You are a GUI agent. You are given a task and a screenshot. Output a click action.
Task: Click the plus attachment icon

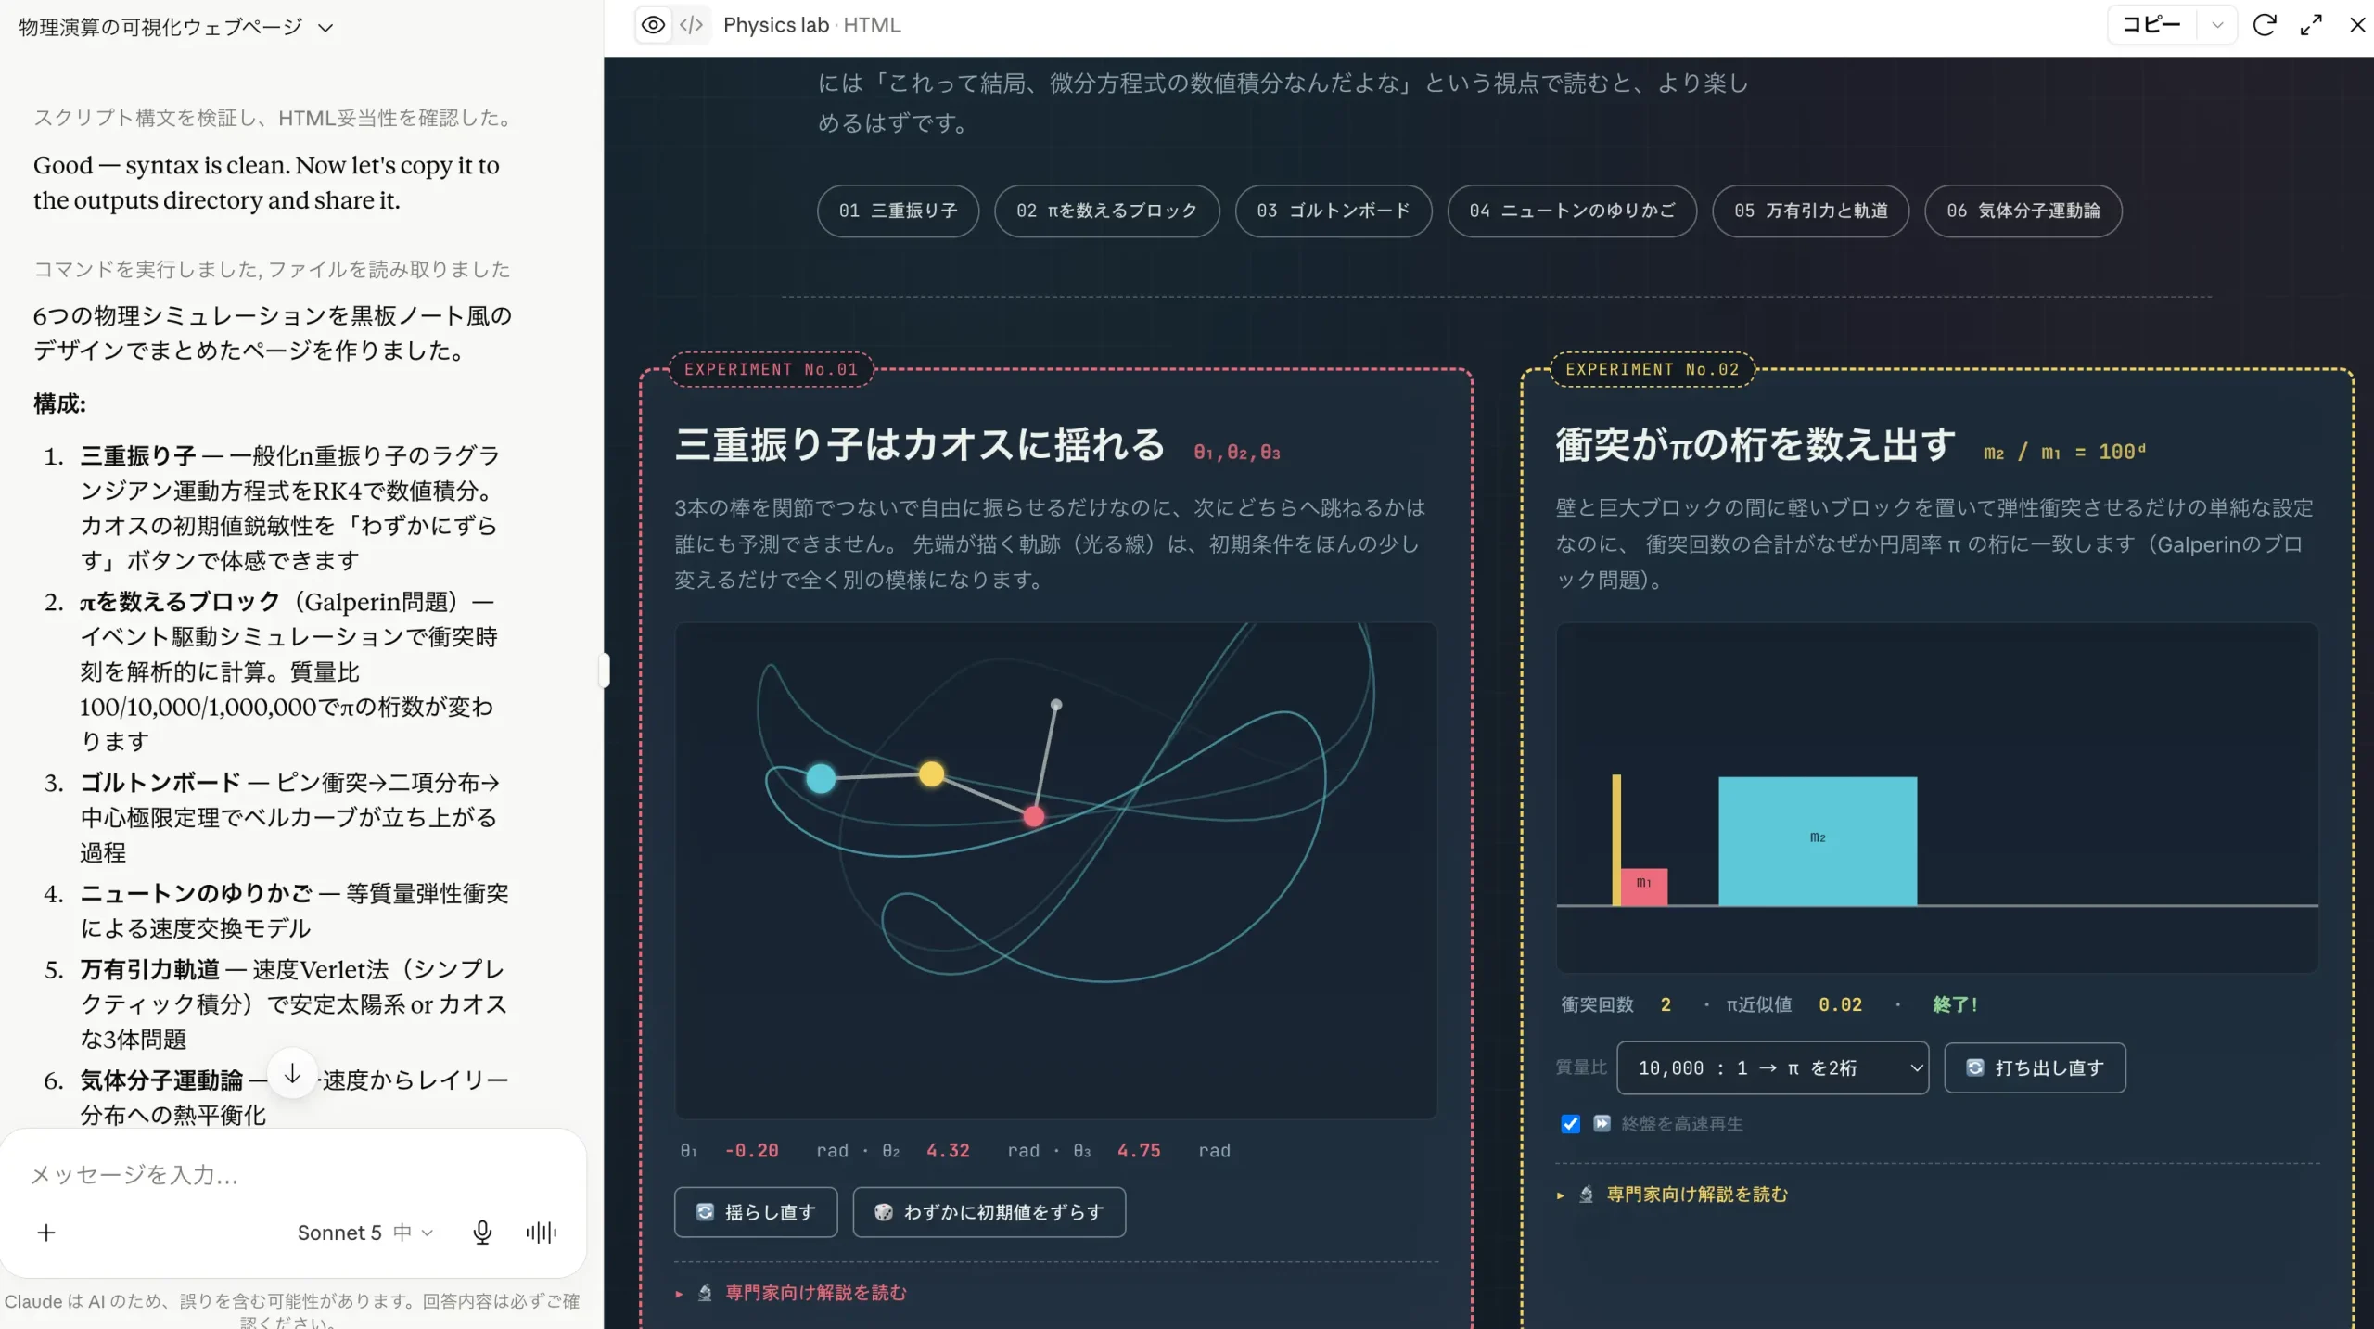[x=46, y=1232]
